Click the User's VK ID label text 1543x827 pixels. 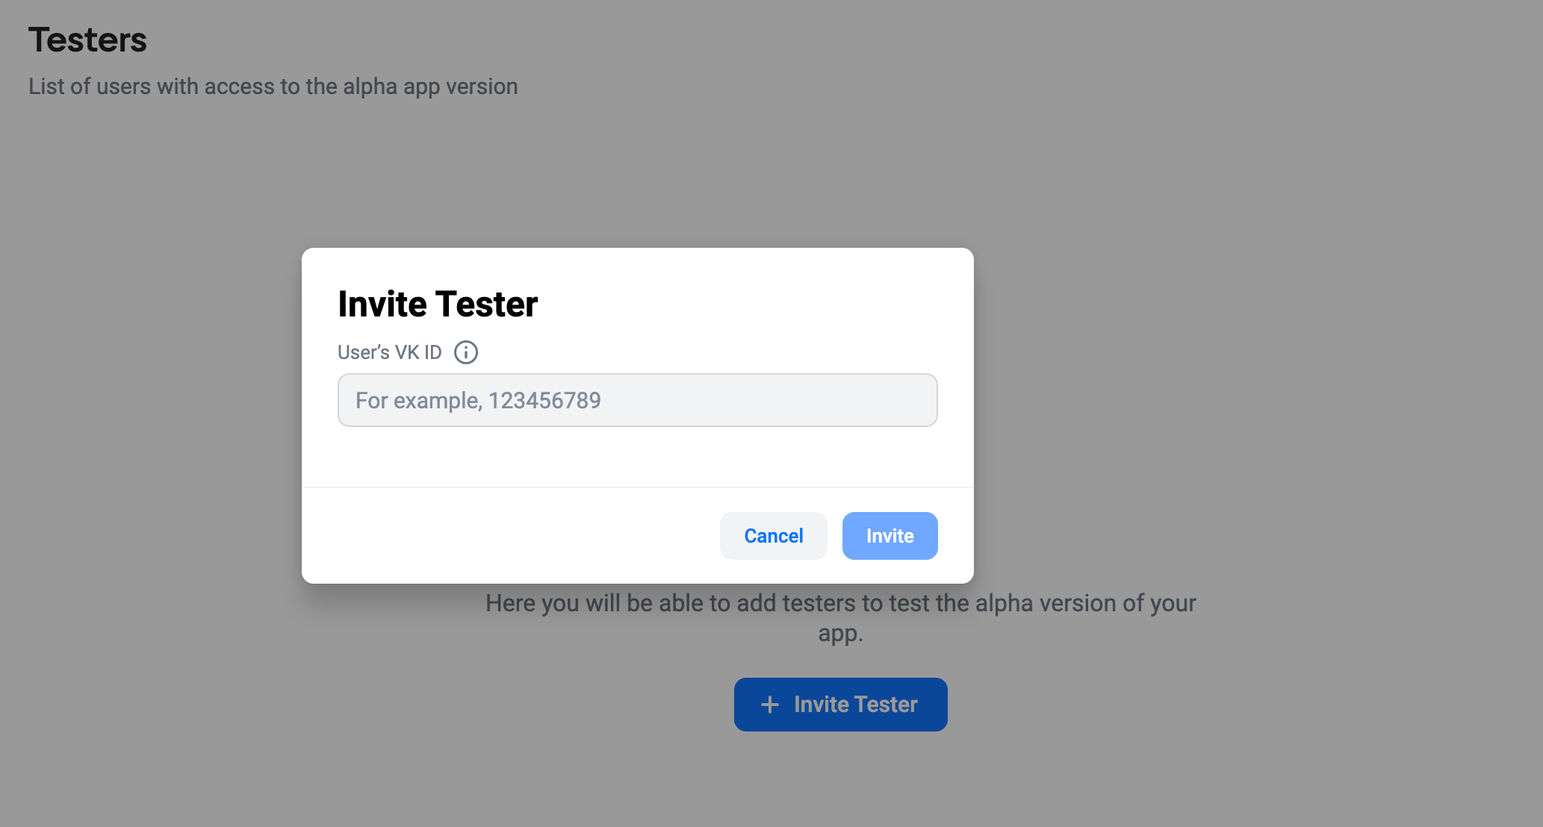click(390, 352)
